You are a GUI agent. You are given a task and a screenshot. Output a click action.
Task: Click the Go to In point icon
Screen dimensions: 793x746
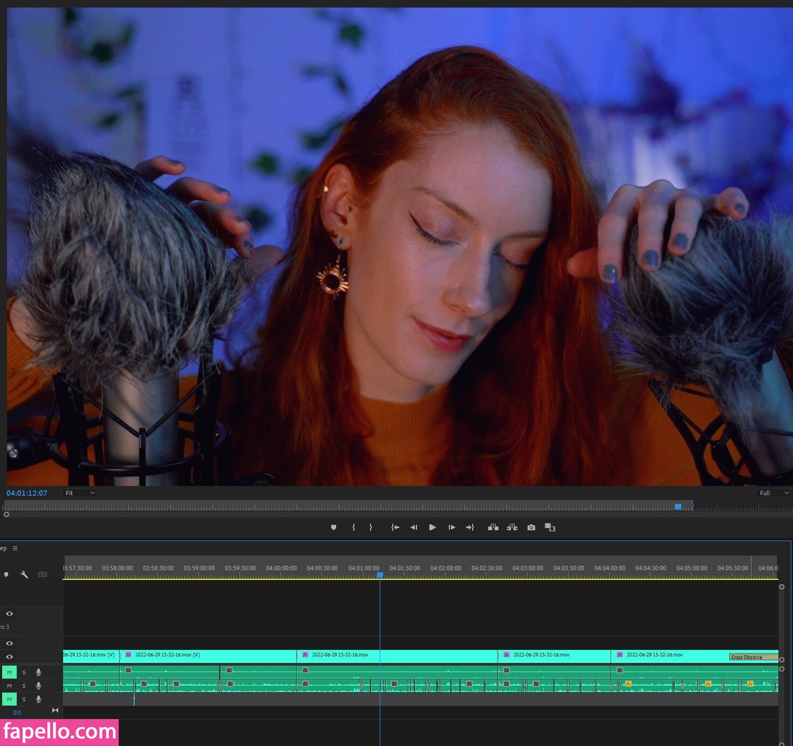click(395, 527)
